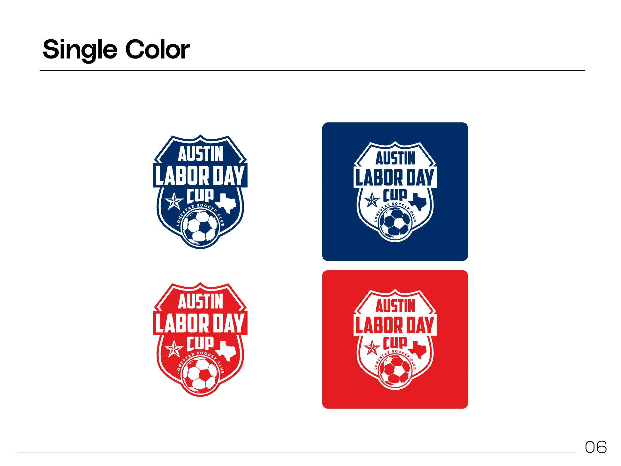621x466 pixels.
Task: Click the Single Color heading
Action: click(x=116, y=50)
